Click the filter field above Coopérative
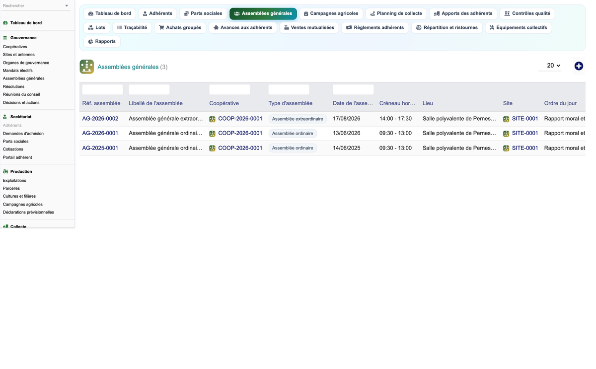Image resolution: width=596 pixels, height=369 pixels. [229, 89]
